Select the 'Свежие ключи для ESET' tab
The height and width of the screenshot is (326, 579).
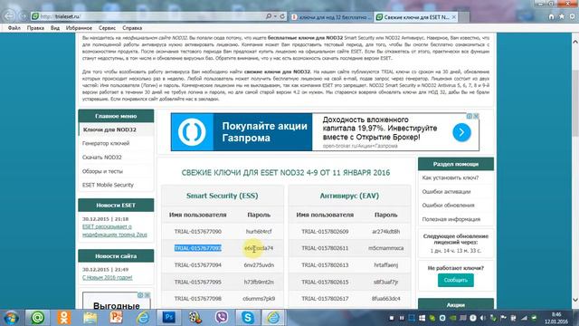pyautogui.click(x=416, y=17)
